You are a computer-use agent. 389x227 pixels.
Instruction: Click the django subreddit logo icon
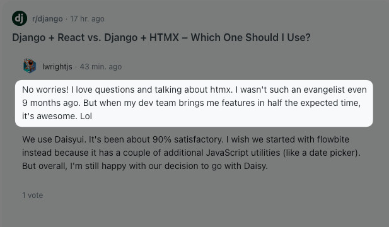click(x=20, y=18)
